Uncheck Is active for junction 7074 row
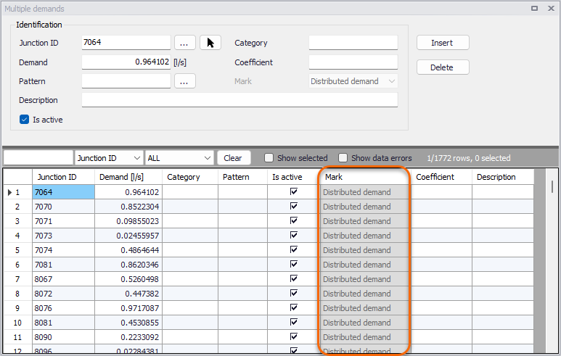Screen dimensions: 561x356 (294, 249)
